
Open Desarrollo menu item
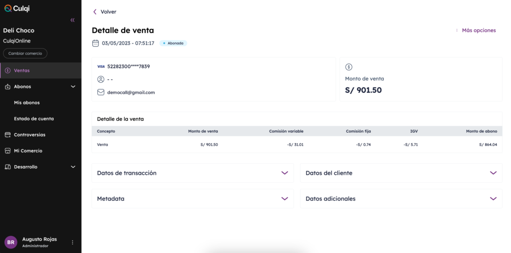[41, 167]
